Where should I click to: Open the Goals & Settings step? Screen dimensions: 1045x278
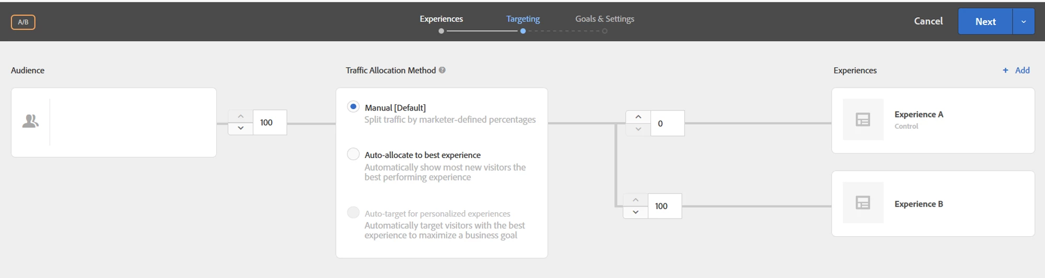pyautogui.click(x=605, y=19)
